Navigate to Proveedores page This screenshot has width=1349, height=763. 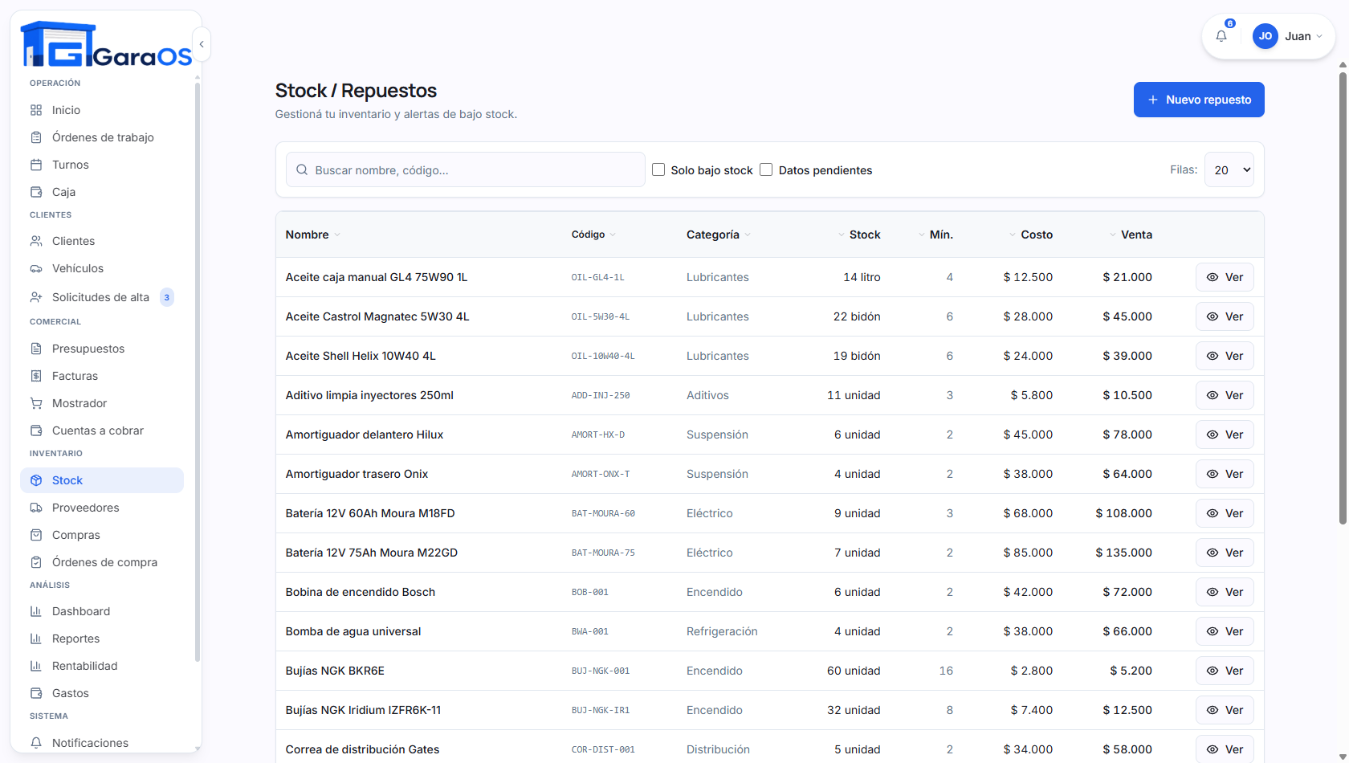click(102, 508)
